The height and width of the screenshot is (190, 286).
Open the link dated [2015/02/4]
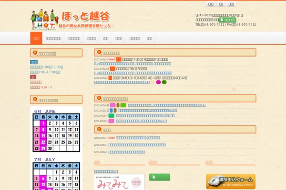tap(145, 115)
